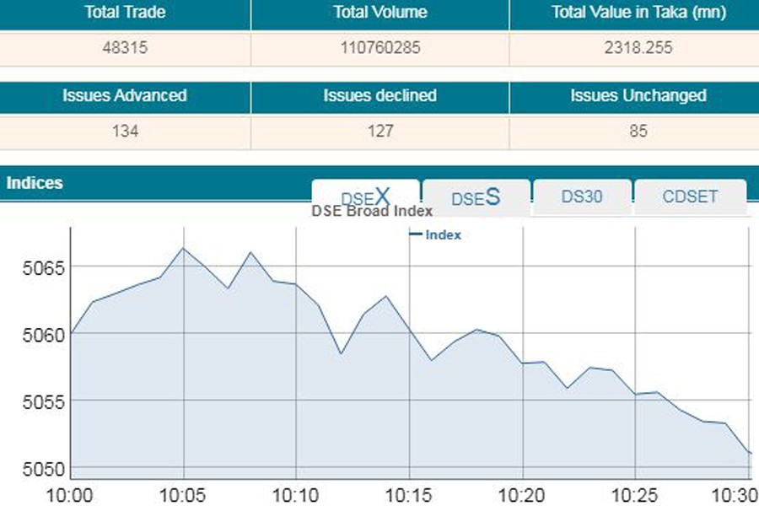Image resolution: width=759 pixels, height=506 pixels.
Task: Click the total volume value 110760285
Action: tap(379, 48)
